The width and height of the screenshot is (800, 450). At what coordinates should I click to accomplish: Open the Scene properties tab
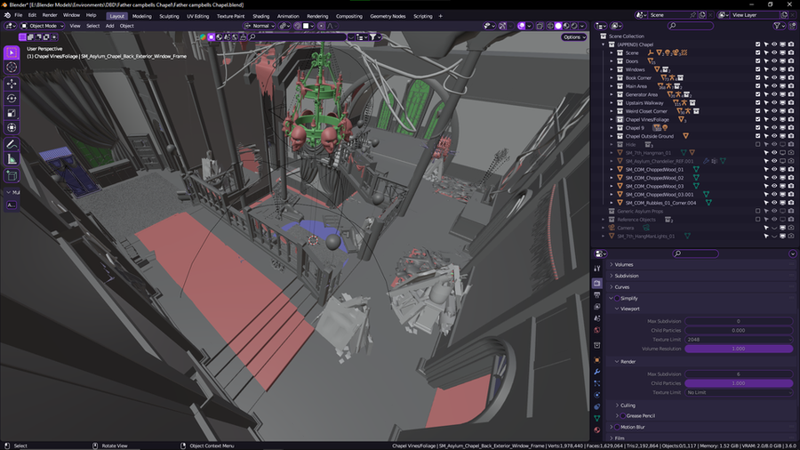[x=597, y=318]
